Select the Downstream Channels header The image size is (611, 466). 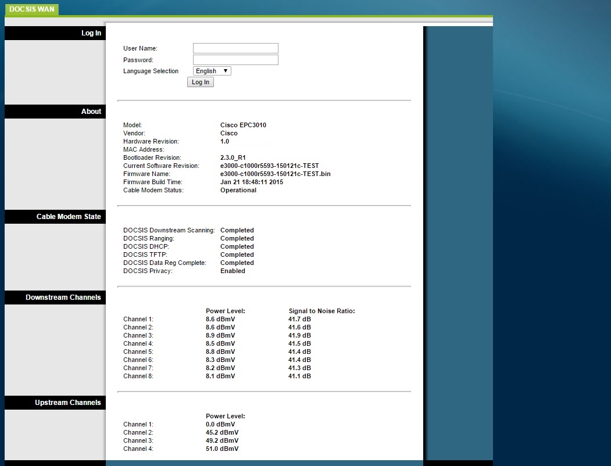tap(55, 297)
